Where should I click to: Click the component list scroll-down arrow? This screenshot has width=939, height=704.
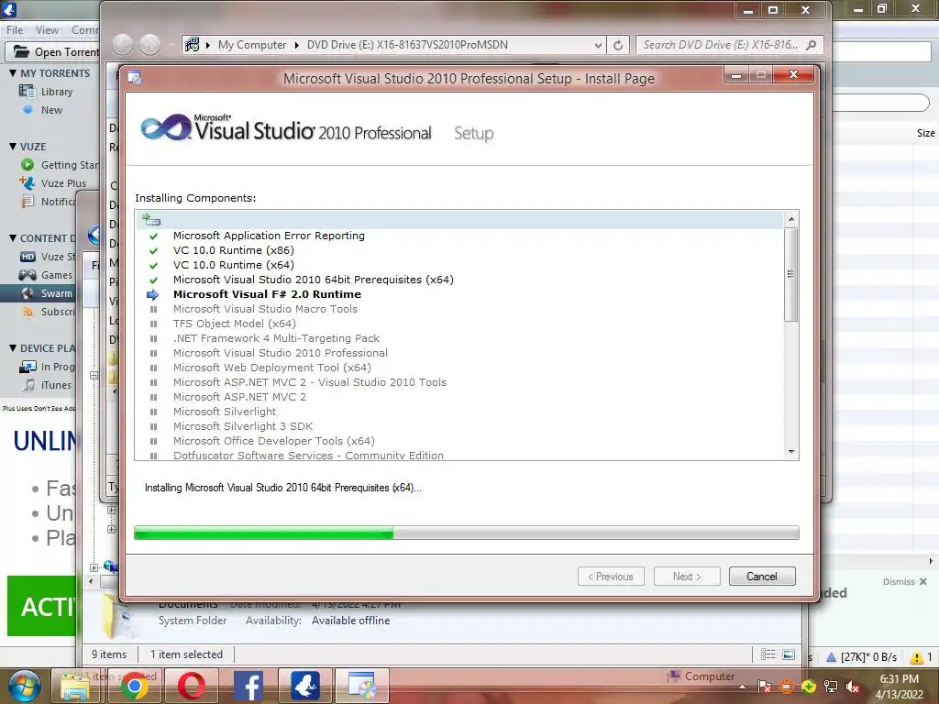[x=791, y=452]
